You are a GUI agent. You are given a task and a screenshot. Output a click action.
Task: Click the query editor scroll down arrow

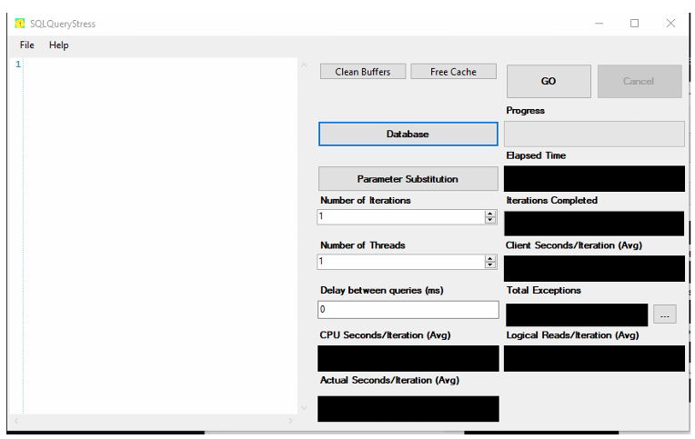pyautogui.click(x=304, y=407)
